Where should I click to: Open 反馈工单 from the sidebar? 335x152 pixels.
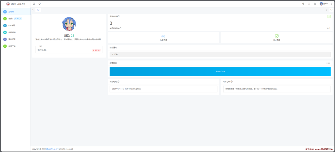(x=12, y=46)
